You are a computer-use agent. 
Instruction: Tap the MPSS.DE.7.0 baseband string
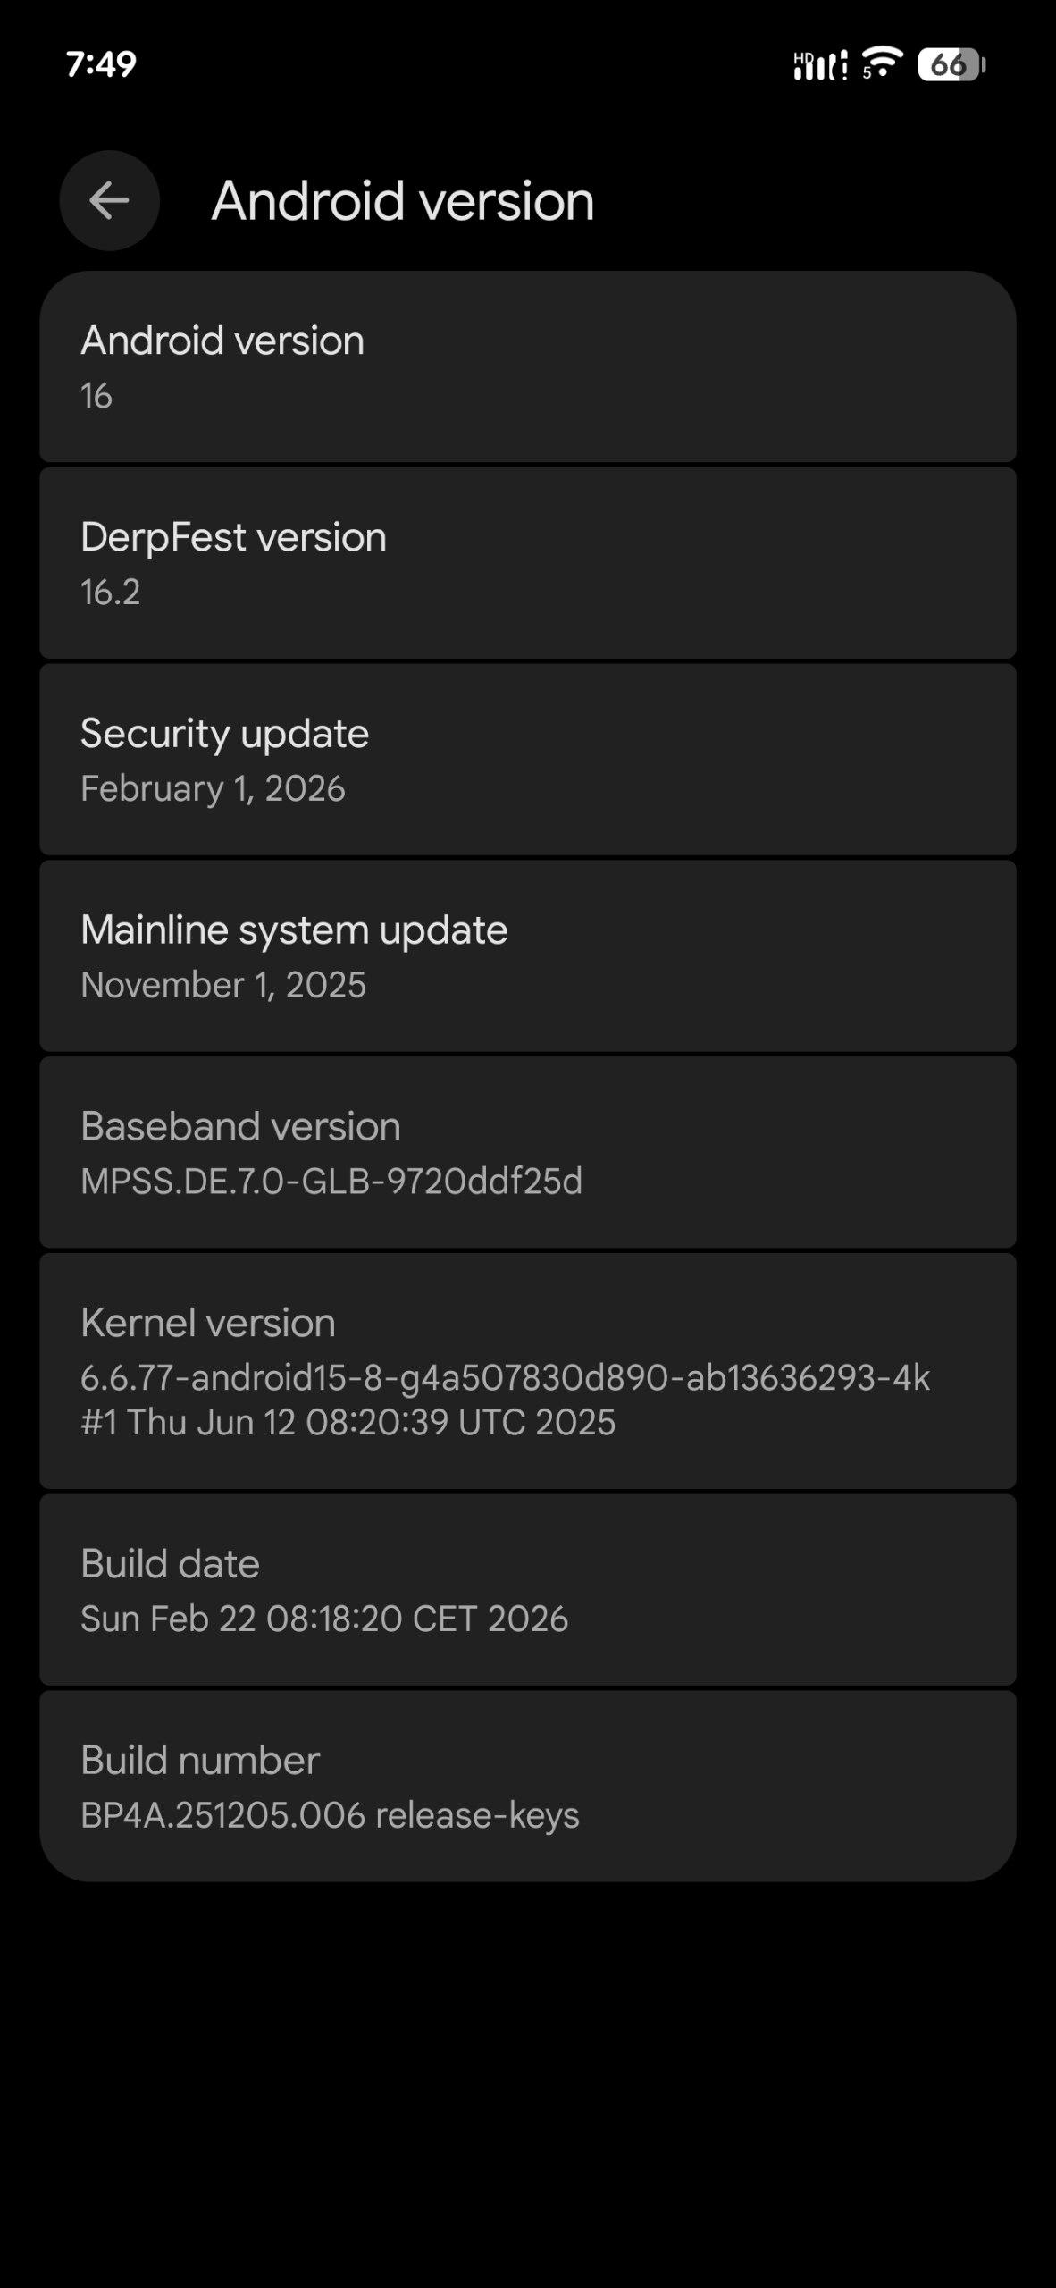tap(331, 1182)
